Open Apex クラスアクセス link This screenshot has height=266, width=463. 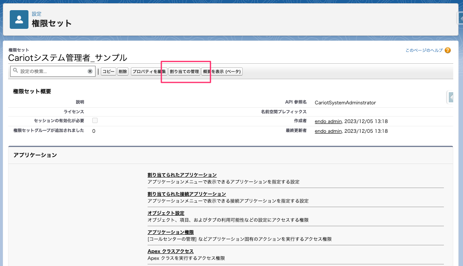[171, 251]
